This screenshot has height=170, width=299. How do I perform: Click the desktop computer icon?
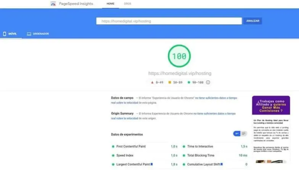(29, 34)
